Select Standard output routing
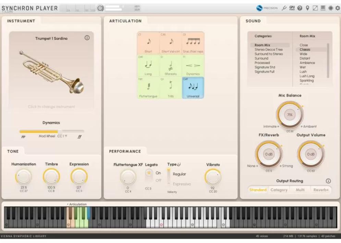341x243 pixels. pos(258,190)
